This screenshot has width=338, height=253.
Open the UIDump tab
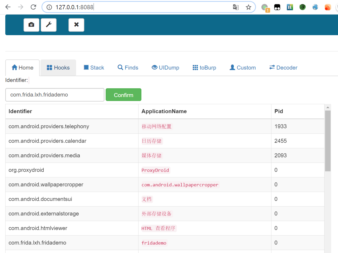point(165,68)
